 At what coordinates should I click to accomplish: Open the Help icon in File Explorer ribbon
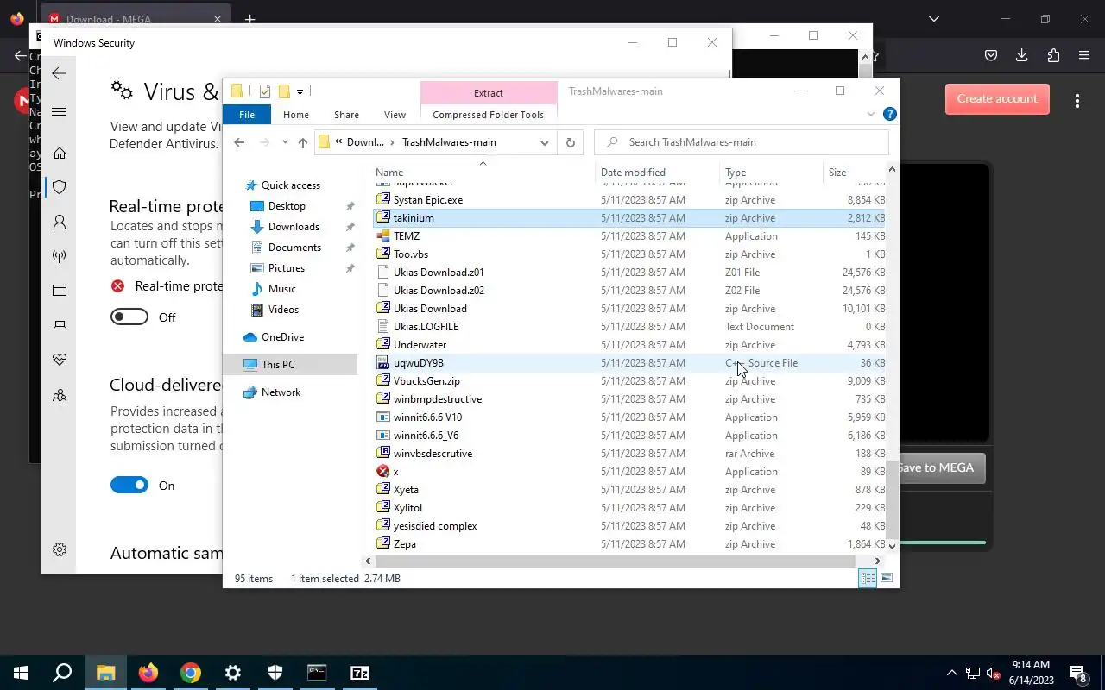890,114
